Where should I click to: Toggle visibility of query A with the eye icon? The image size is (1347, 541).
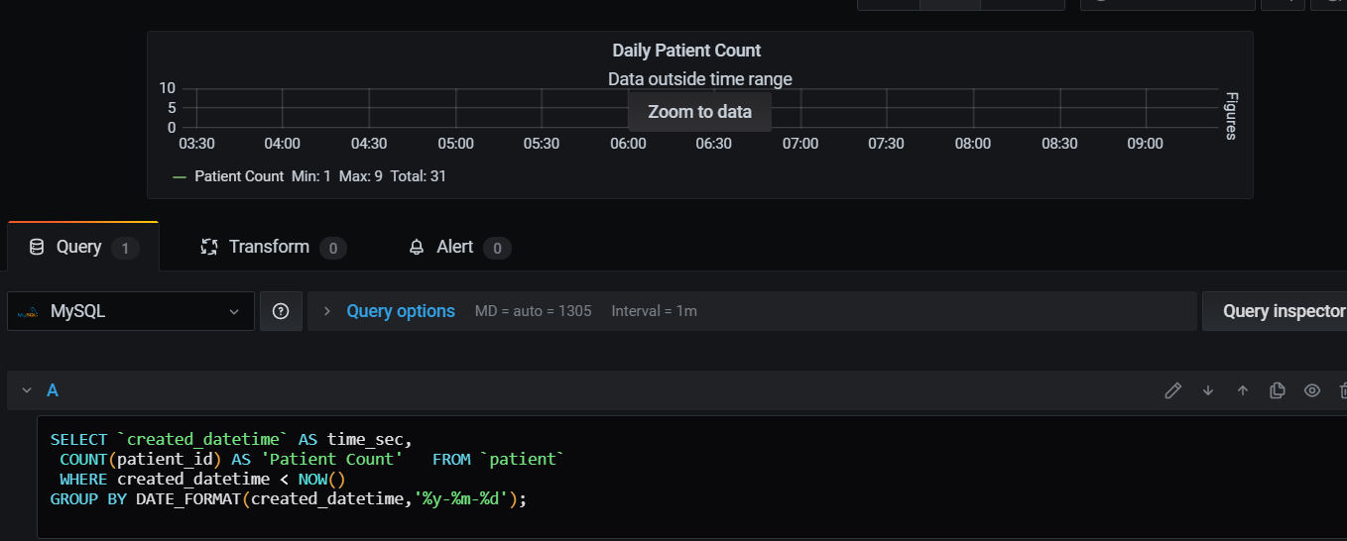(x=1312, y=390)
